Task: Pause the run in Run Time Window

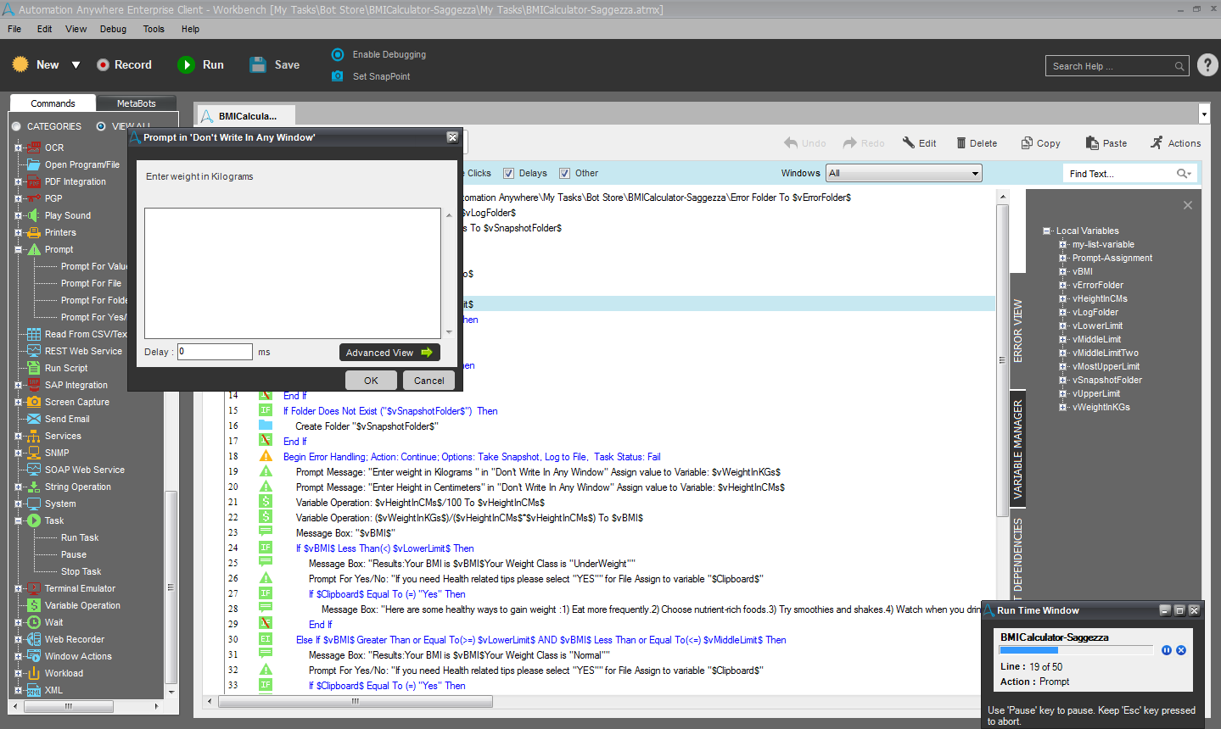Action: [1167, 650]
